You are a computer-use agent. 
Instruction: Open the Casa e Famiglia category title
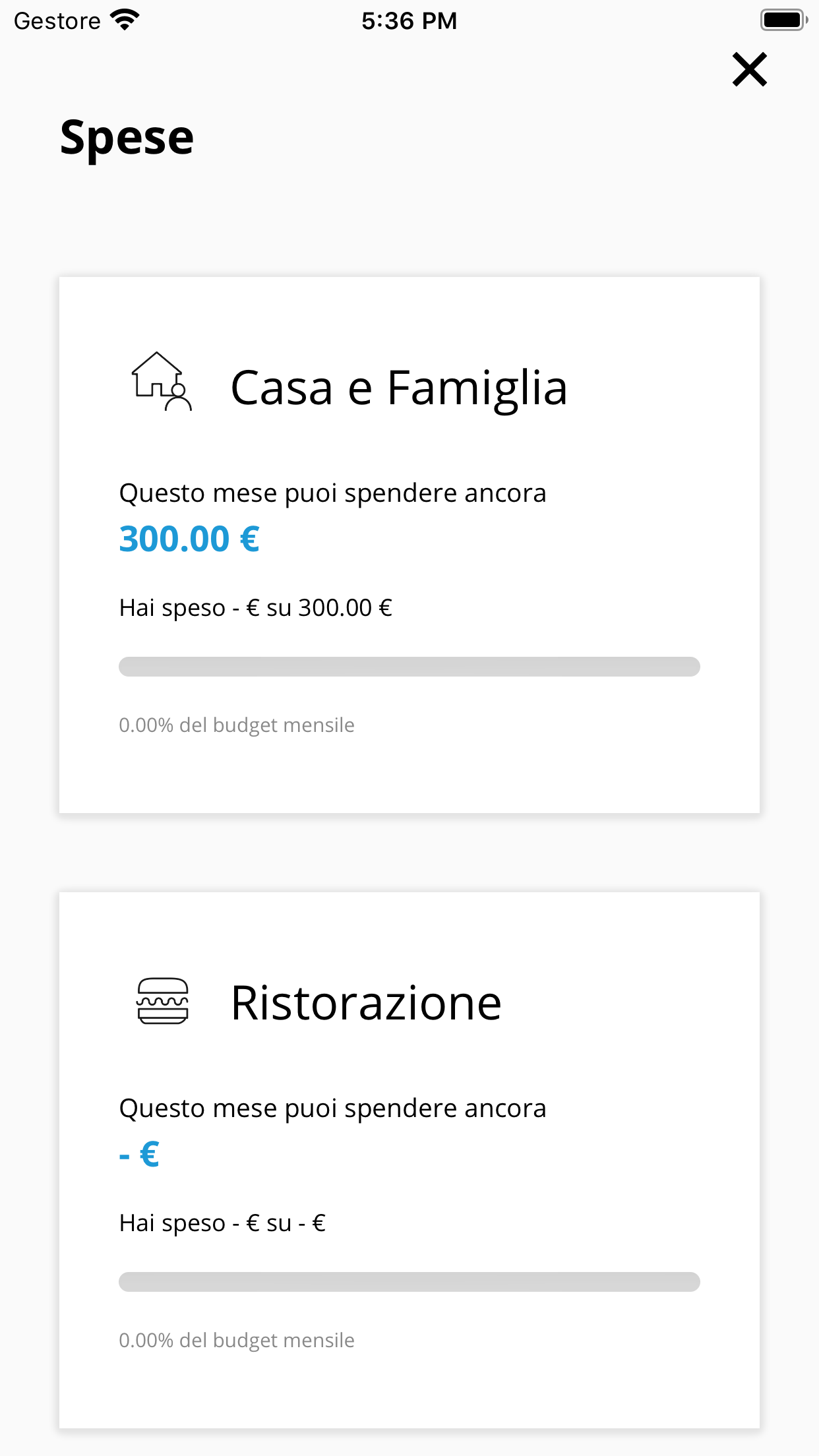coord(398,388)
